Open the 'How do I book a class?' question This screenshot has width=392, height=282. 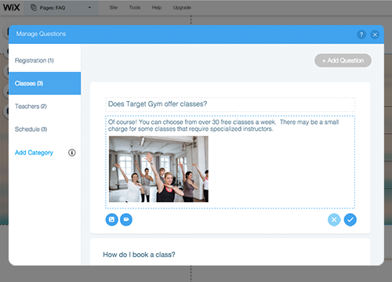pyautogui.click(x=139, y=255)
